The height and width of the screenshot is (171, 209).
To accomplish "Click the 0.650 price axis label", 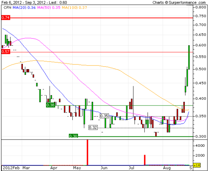I will click(201, 35).
